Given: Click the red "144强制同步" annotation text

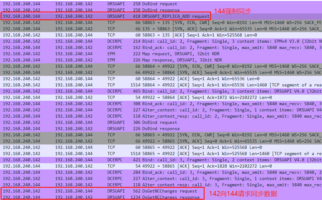Looking at the screenshot, I should click(x=232, y=11).
